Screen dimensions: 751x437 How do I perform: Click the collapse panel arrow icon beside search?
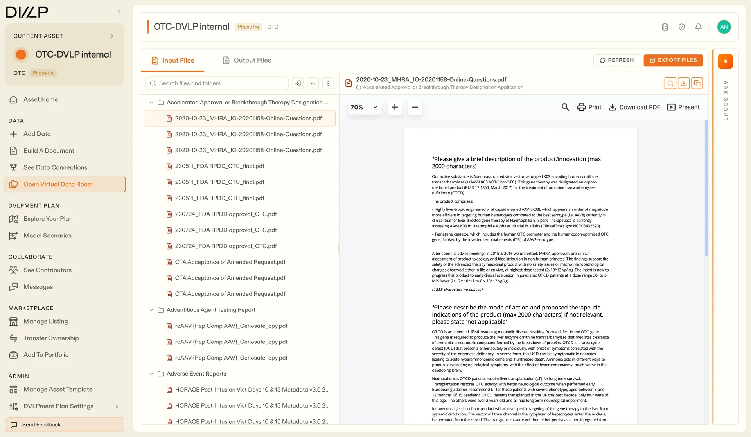click(x=298, y=83)
